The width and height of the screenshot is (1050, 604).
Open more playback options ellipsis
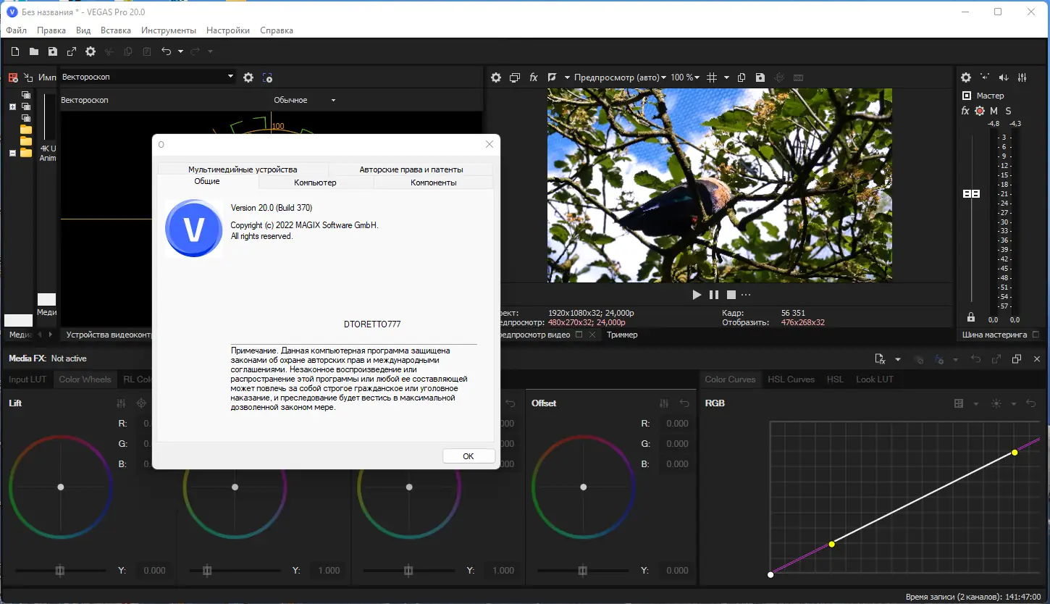(747, 295)
